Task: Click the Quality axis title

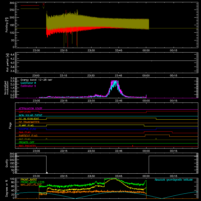Action: (x=7, y=163)
